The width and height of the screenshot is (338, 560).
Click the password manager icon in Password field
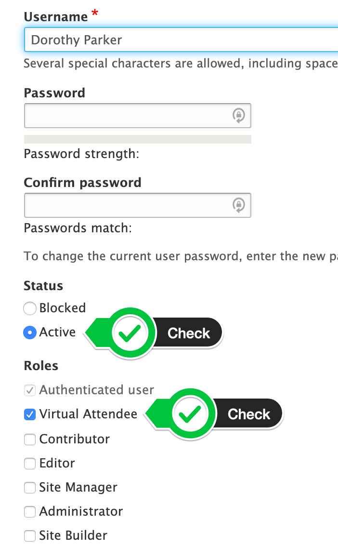coord(239,116)
